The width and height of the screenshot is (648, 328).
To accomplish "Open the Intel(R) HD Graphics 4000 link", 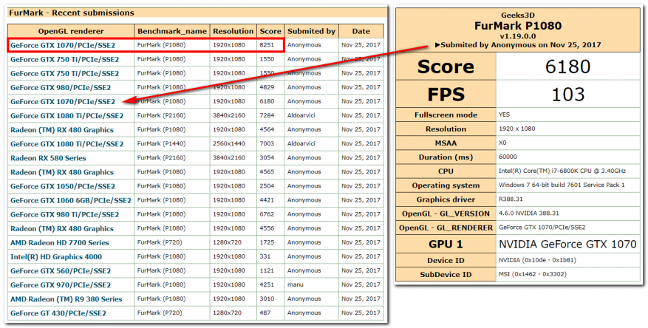I will click(56, 257).
